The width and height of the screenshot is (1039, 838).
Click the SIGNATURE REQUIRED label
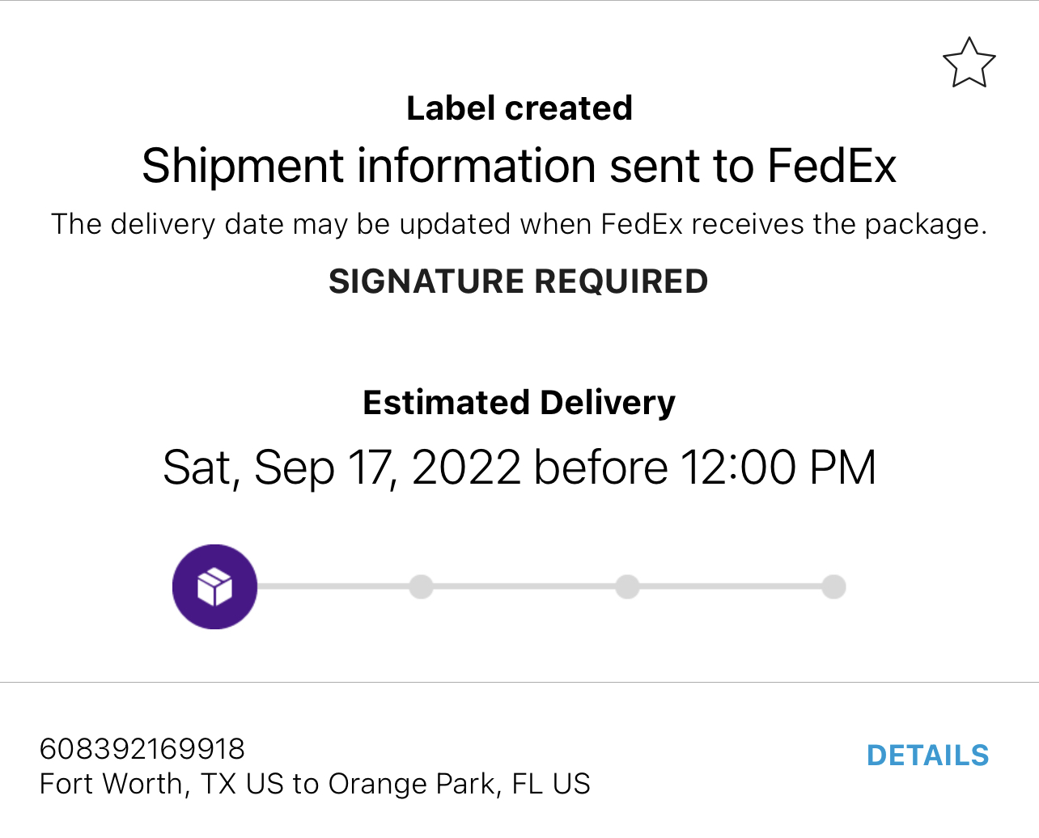pos(519,281)
